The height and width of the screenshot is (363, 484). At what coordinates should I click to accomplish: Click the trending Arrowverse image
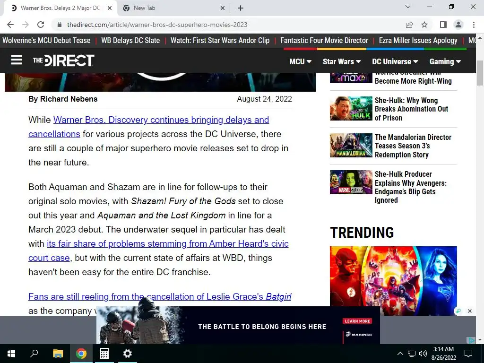(x=393, y=281)
